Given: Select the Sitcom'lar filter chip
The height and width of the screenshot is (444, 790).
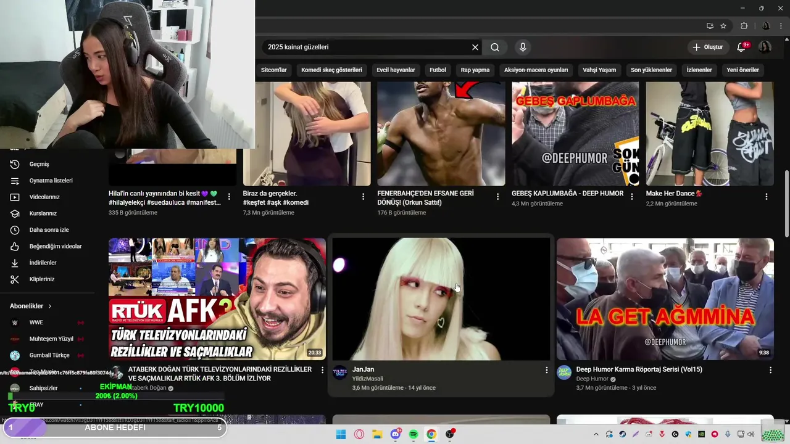Looking at the screenshot, I should pyautogui.click(x=274, y=70).
